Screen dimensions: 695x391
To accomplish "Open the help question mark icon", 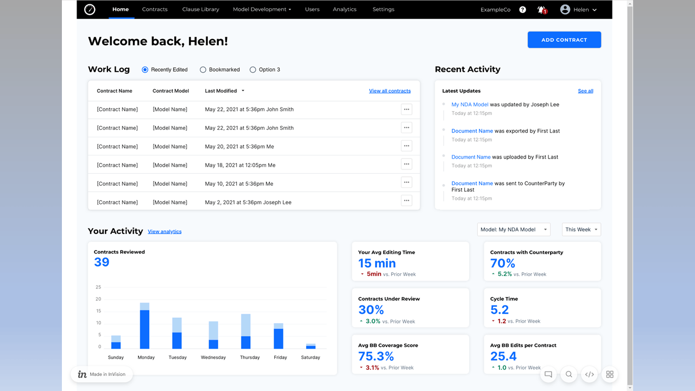I will [x=522, y=10].
